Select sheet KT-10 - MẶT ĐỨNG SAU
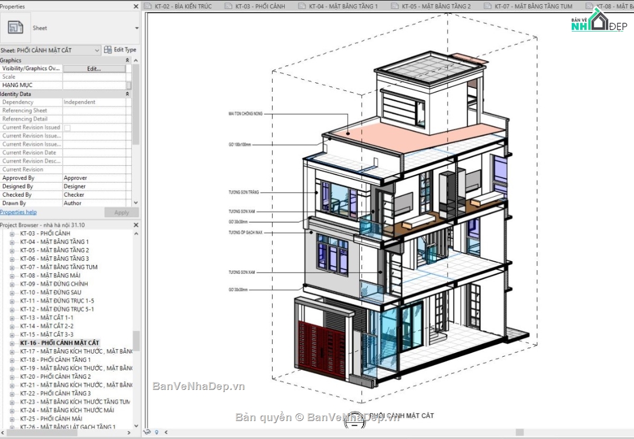The image size is (634, 439). coord(51,292)
